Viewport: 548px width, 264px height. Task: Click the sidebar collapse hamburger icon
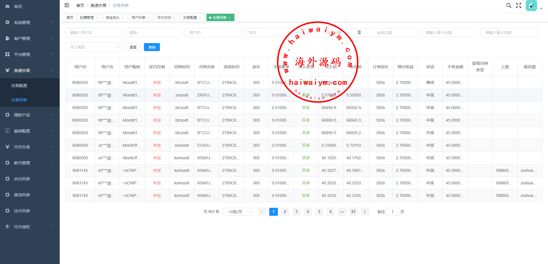(x=67, y=5)
